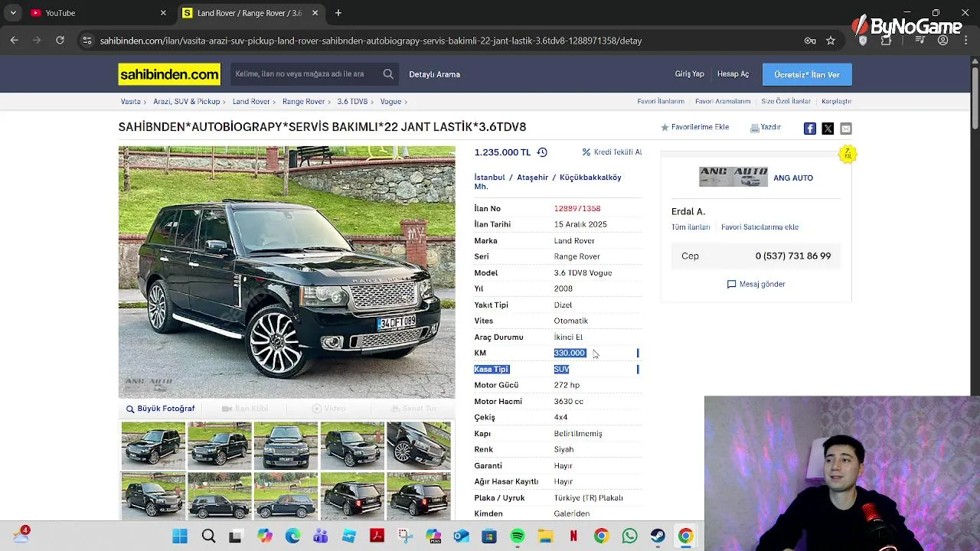Open Detaylı Arama

(x=434, y=74)
